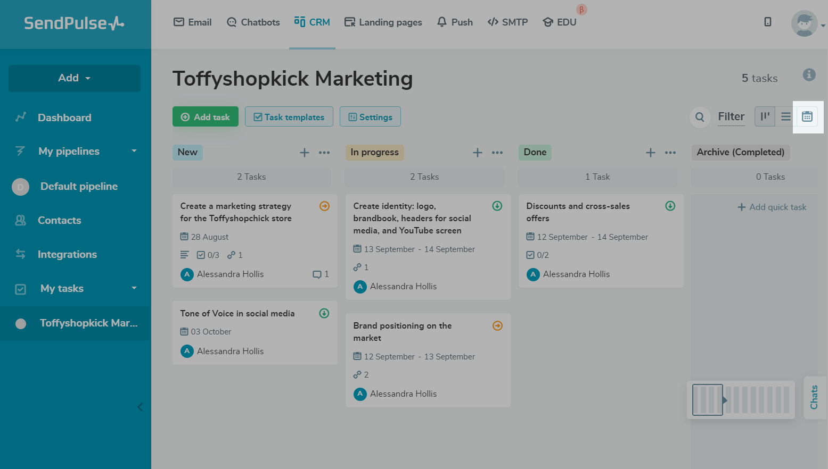The image size is (828, 469).
Task: Click the green Add task button
Action: point(205,117)
